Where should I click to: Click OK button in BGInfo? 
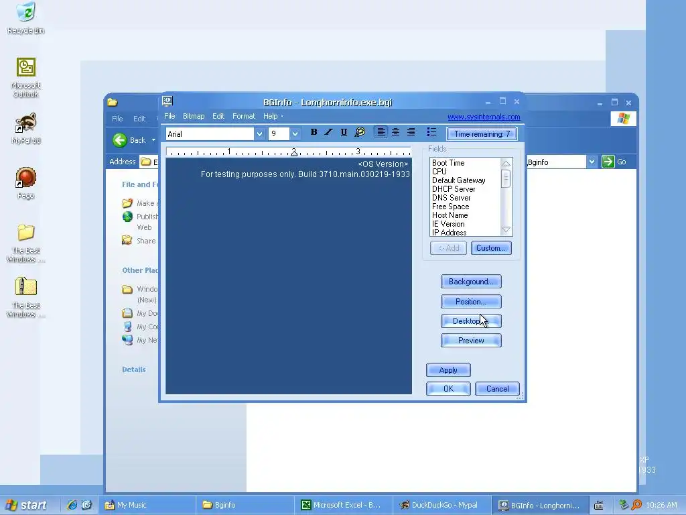[448, 388]
